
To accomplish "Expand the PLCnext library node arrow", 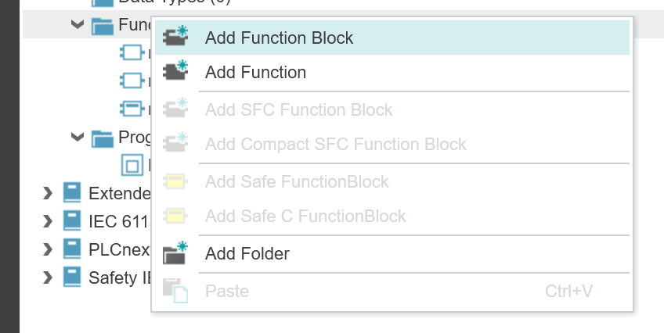I will click(48, 249).
